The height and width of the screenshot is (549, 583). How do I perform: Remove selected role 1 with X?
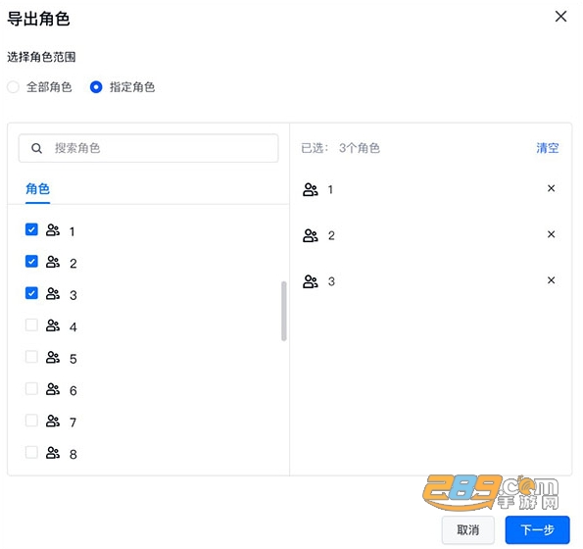point(551,188)
